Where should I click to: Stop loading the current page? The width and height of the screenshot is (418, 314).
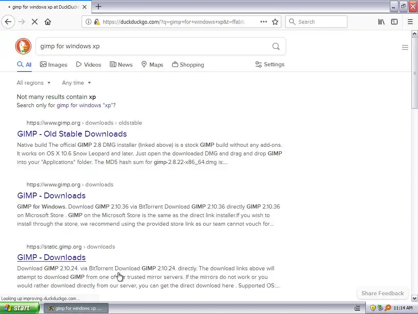(35, 22)
